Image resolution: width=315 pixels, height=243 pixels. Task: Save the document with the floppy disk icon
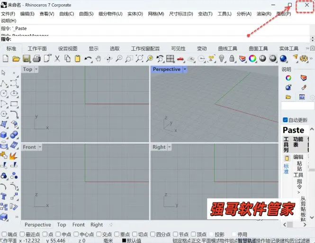click(x=27, y=59)
